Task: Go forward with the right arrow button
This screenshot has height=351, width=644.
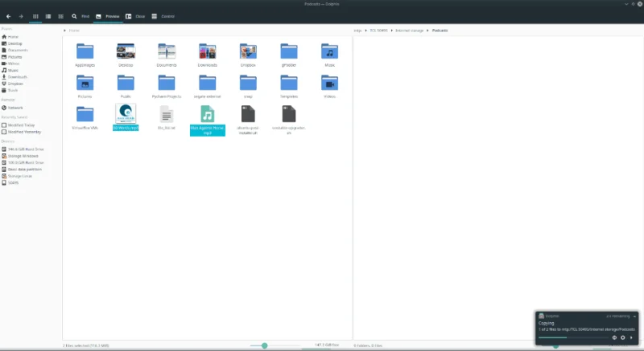Action: [21, 16]
